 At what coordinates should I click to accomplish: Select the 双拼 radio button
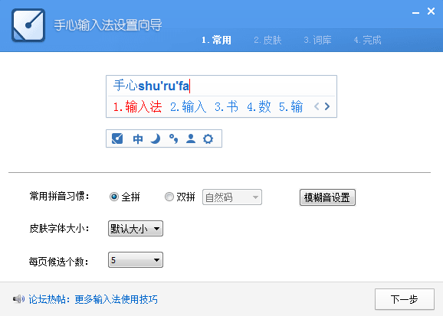click(169, 197)
